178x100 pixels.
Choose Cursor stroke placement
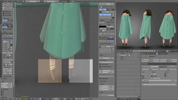tap(10, 25)
